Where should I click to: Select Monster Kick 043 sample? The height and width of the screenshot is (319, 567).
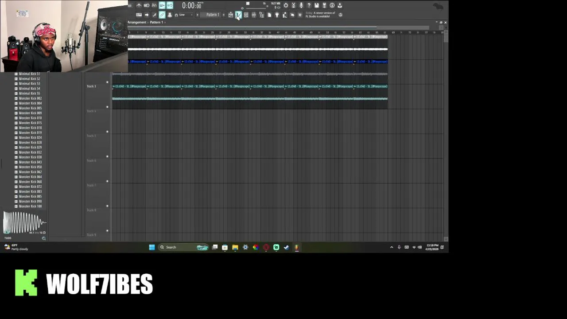(30, 162)
